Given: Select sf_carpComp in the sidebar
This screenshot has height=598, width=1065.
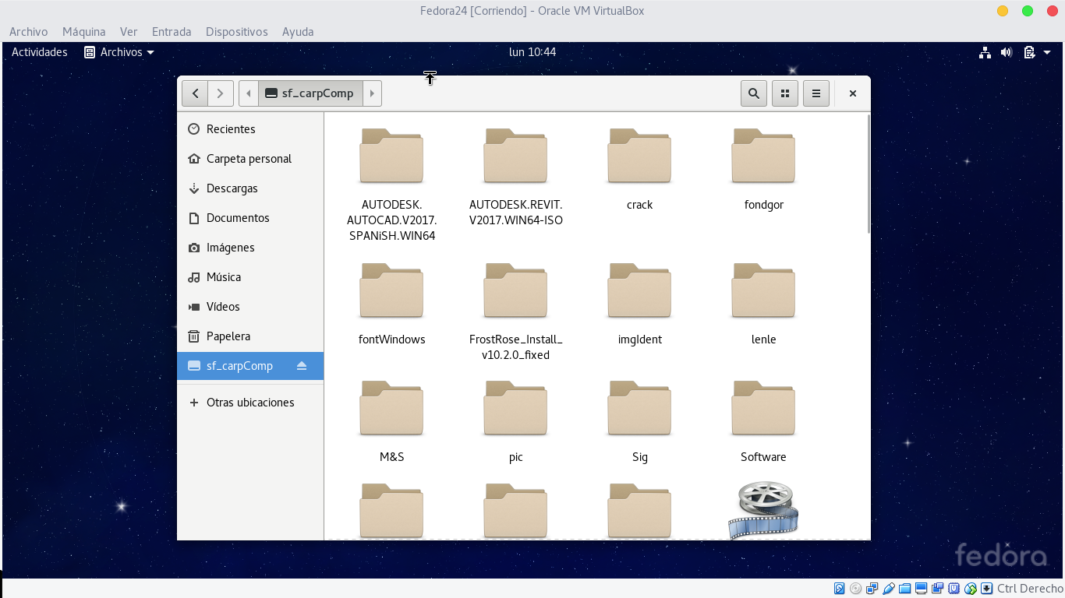Looking at the screenshot, I should 250,366.
